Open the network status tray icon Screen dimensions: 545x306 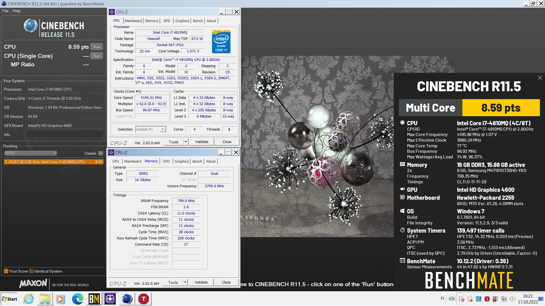[x=504, y=299]
